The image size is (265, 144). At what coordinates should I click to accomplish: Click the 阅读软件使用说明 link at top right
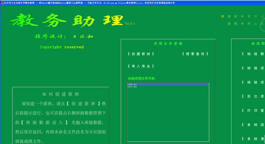click(243, 17)
